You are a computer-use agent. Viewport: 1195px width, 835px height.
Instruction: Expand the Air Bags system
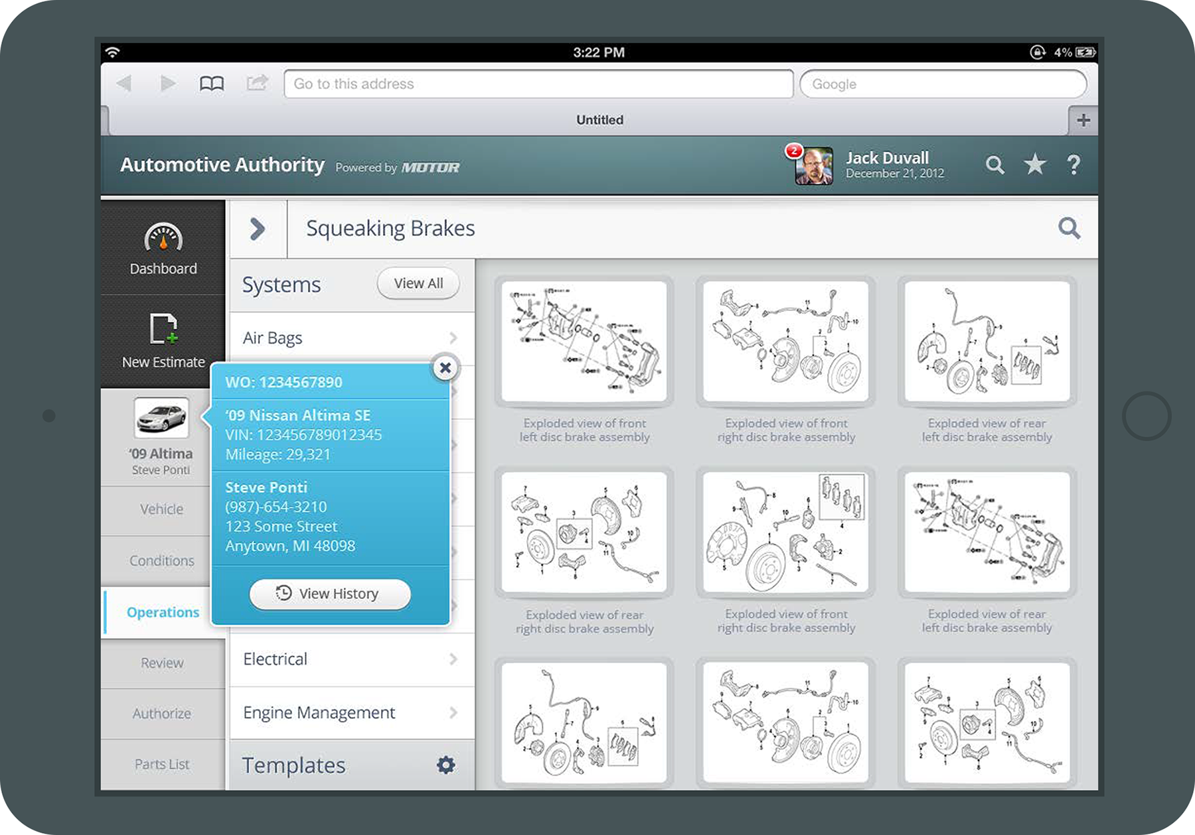click(352, 338)
